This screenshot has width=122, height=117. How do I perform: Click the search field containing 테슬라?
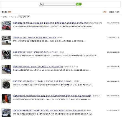[57, 4]
